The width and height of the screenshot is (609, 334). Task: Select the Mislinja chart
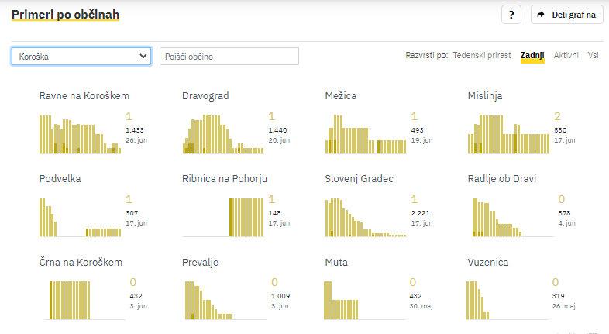508,133
